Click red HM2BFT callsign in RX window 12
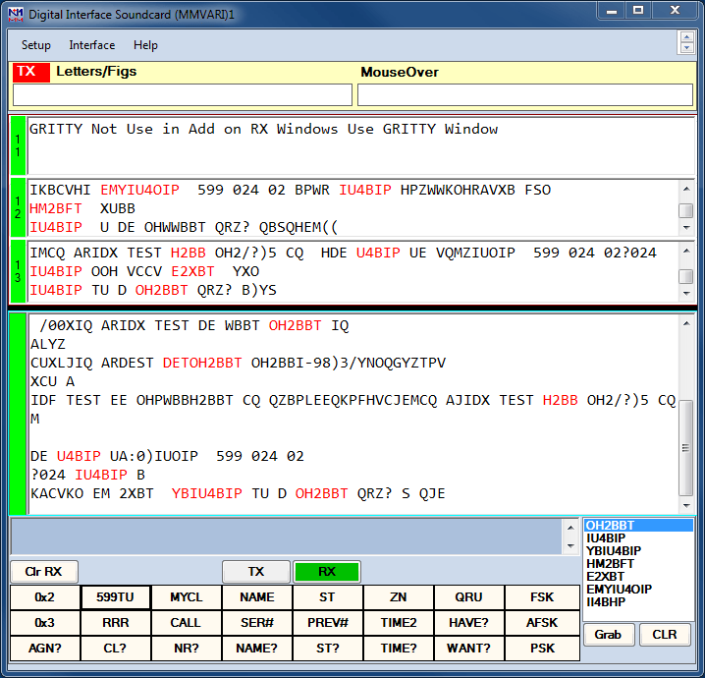The height and width of the screenshot is (678, 705). 56,208
